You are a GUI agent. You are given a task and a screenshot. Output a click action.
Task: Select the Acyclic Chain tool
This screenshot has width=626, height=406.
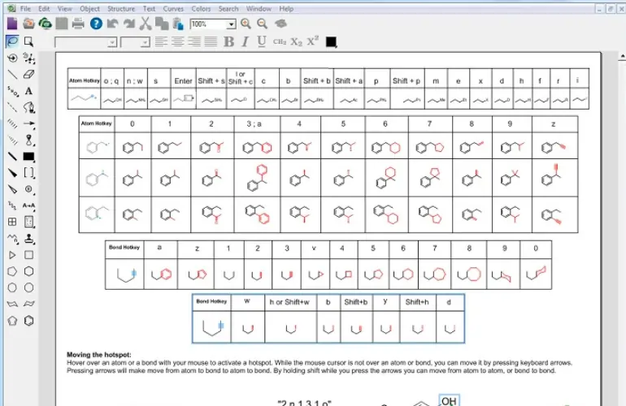click(x=12, y=239)
